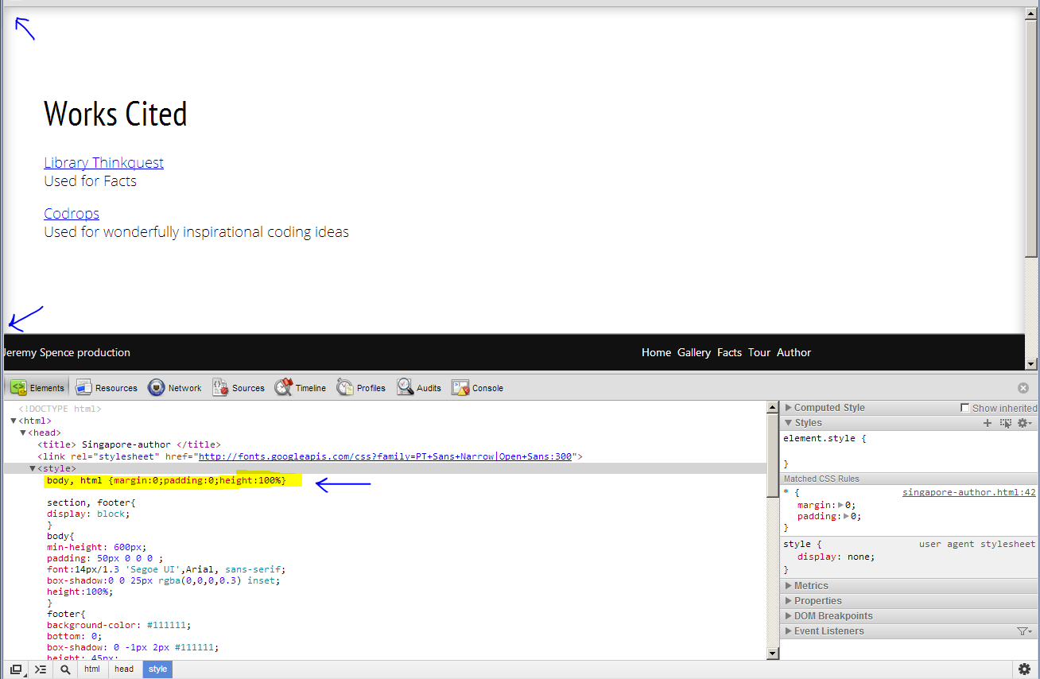Open the Resources panel
This screenshot has height=679, width=1040.
pos(106,388)
